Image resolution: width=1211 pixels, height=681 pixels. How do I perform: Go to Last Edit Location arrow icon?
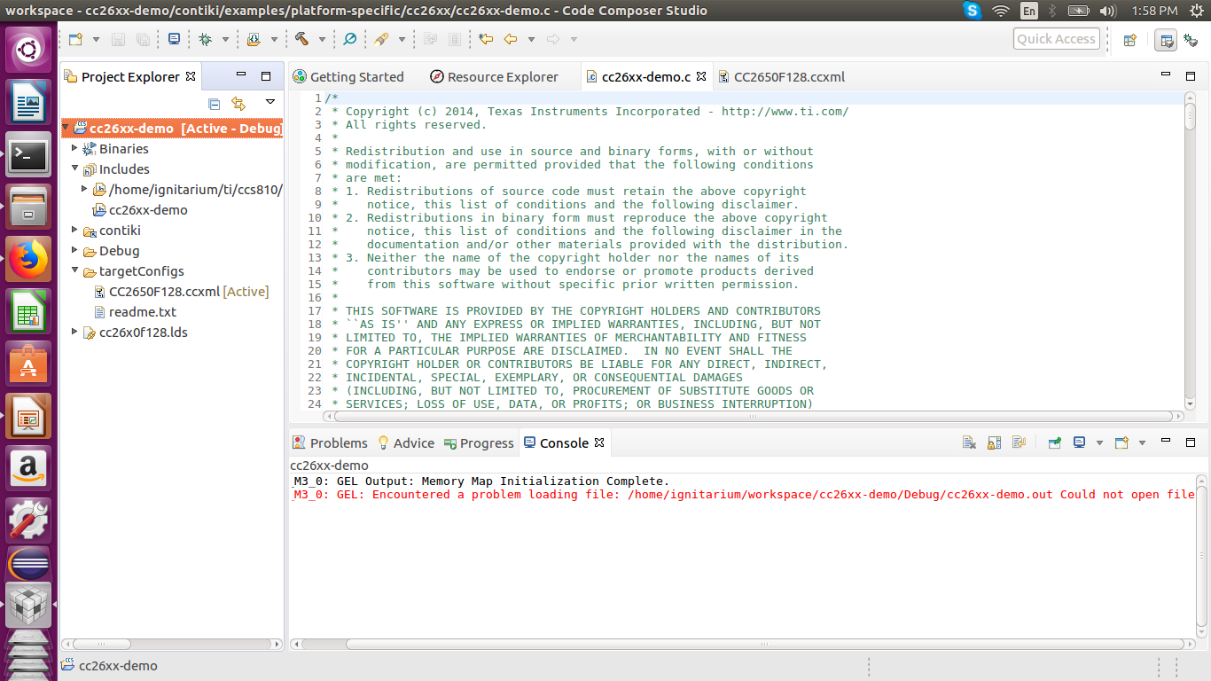coord(486,39)
